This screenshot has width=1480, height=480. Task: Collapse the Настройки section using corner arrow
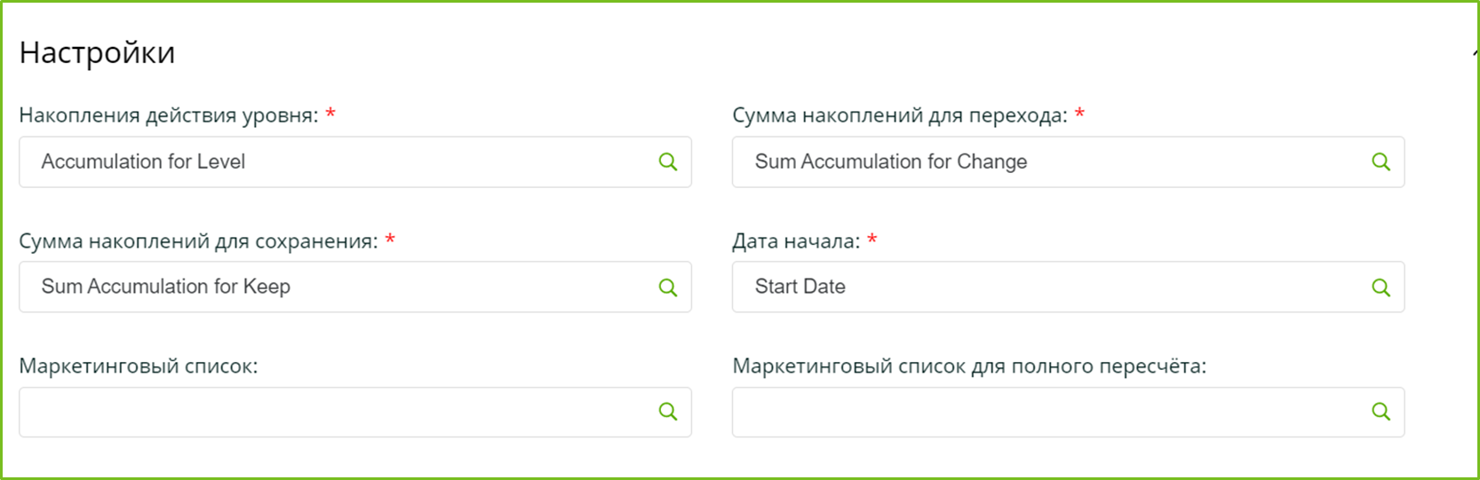(x=1475, y=54)
